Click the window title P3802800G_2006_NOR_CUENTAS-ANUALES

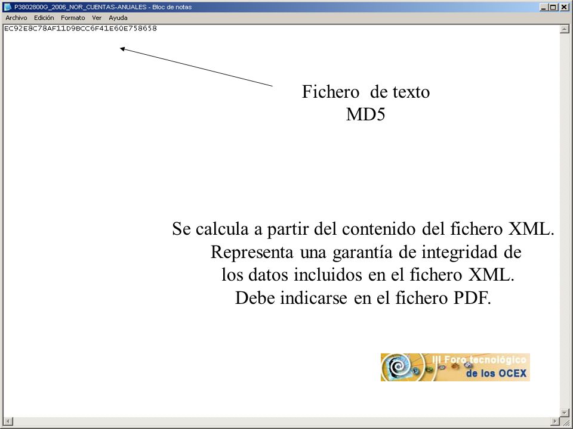point(81,7)
